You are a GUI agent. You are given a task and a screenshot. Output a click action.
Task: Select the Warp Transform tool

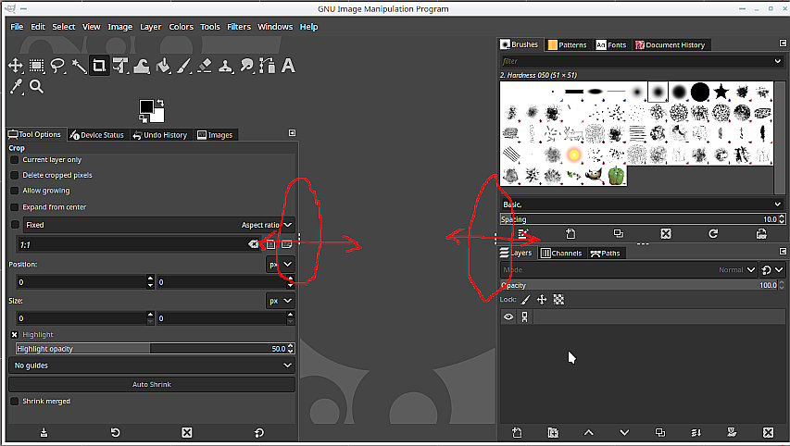[x=142, y=66]
